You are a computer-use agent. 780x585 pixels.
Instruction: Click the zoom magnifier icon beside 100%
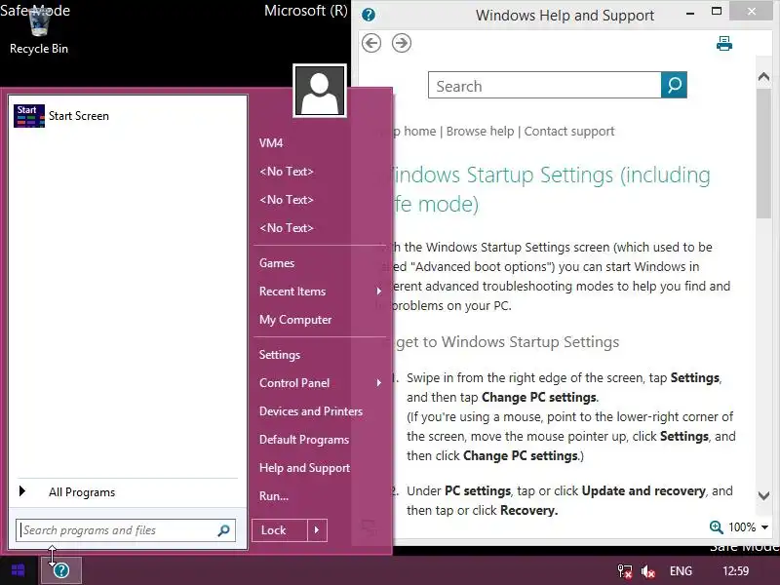[x=716, y=526]
